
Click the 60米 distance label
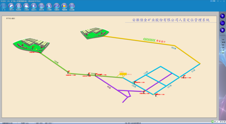click(109, 87)
